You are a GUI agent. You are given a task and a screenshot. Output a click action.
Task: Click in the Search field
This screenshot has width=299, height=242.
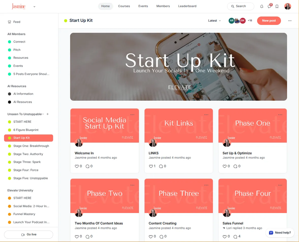coord(241,6)
